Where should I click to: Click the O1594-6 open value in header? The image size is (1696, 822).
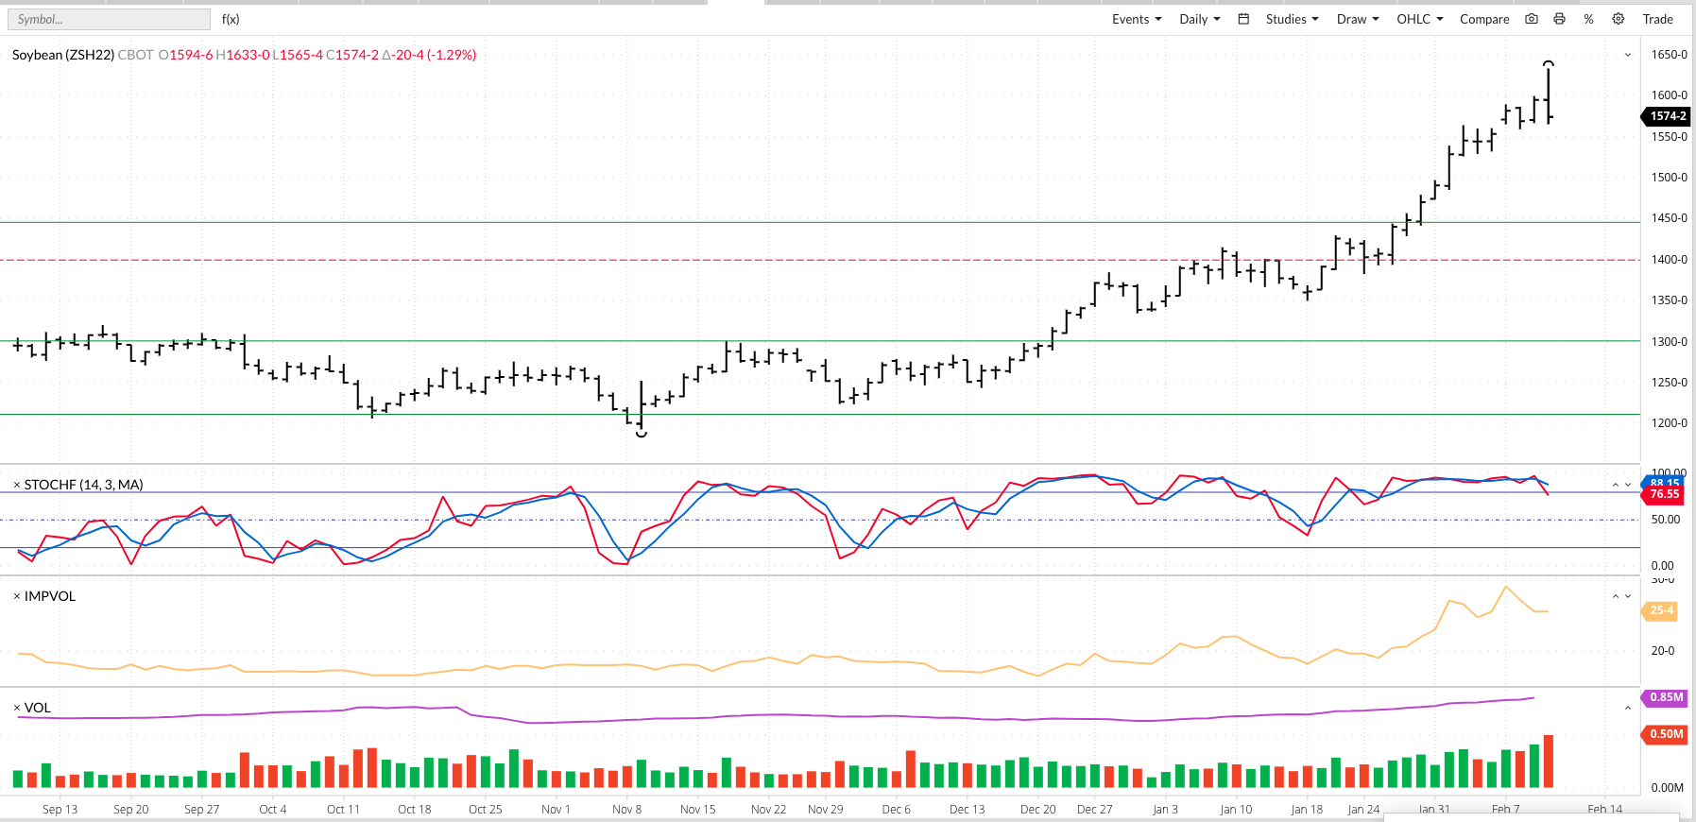(185, 55)
